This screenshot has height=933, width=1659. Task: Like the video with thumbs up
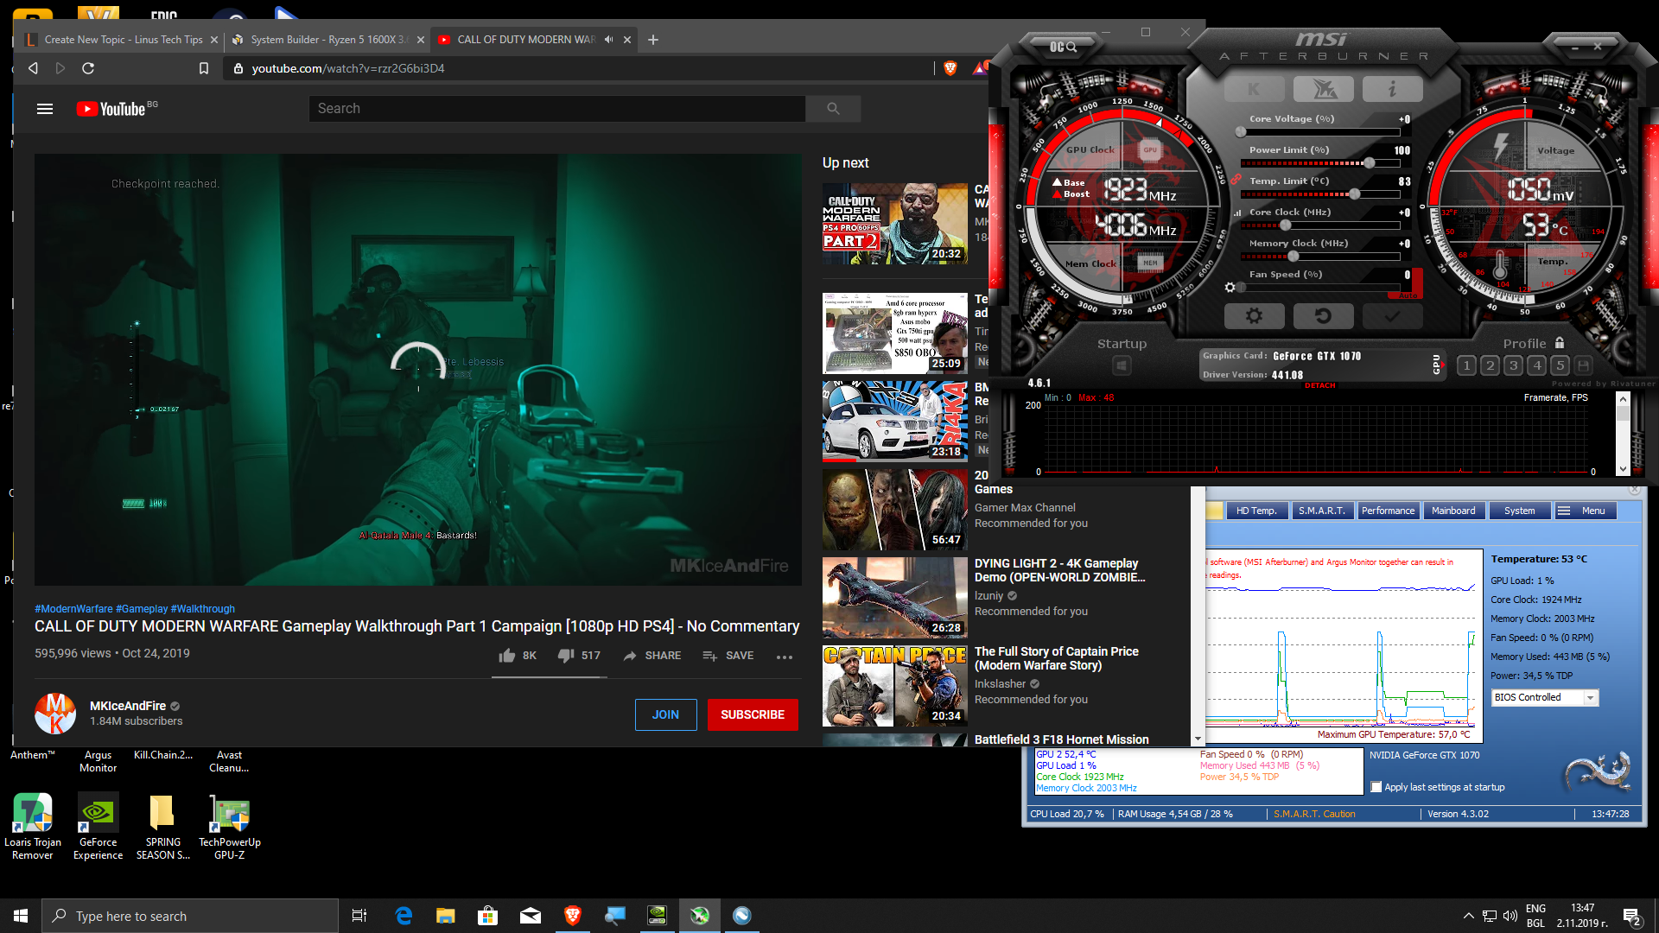[507, 656]
